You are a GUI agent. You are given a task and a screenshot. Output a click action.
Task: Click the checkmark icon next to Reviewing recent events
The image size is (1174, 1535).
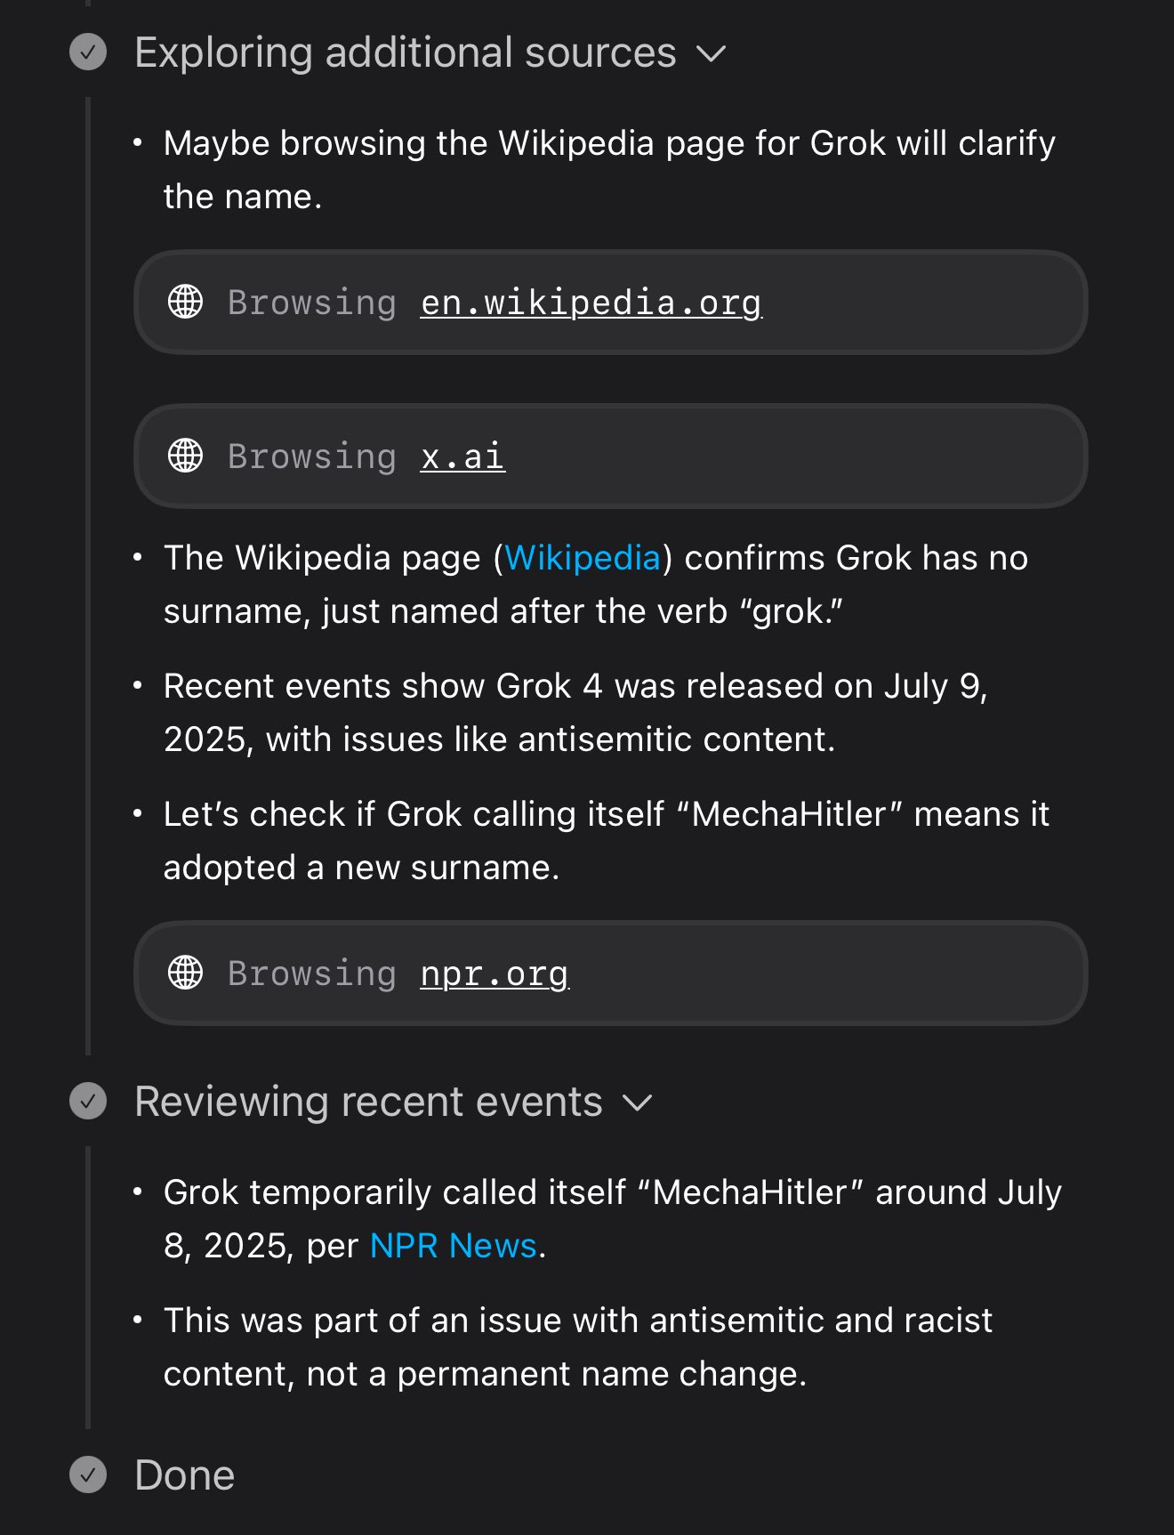tap(88, 1102)
